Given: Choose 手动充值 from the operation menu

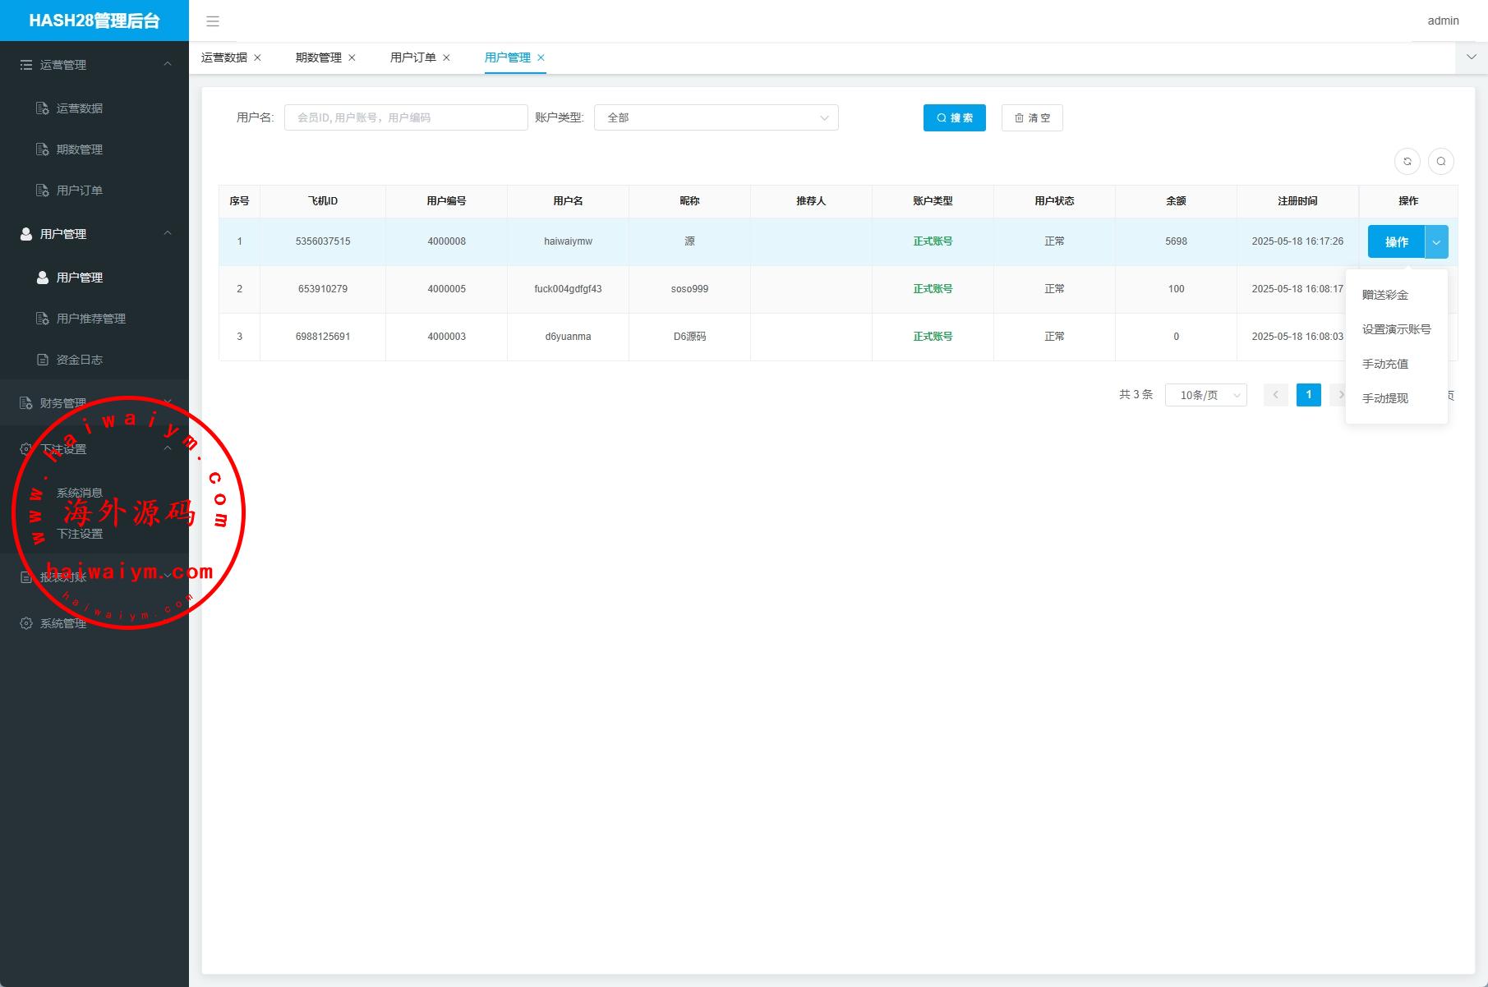Looking at the screenshot, I should (1384, 364).
